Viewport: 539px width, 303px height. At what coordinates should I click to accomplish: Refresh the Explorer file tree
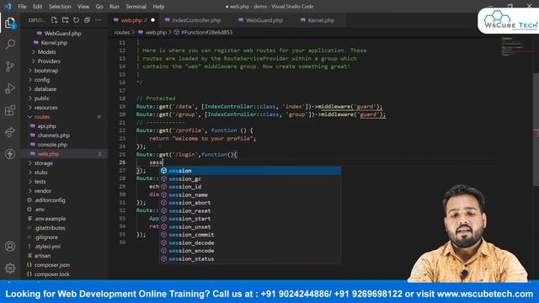(76, 20)
